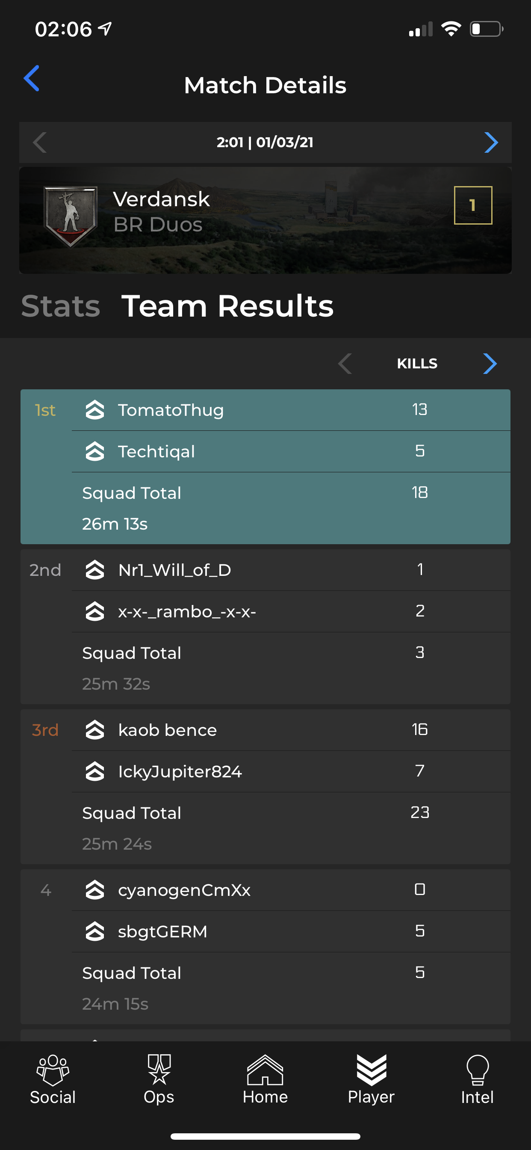Tap rank icon next to kaob bence
Image resolution: width=531 pixels, height=1150 pixels.
pyautogui.click(x=94, y=730)
